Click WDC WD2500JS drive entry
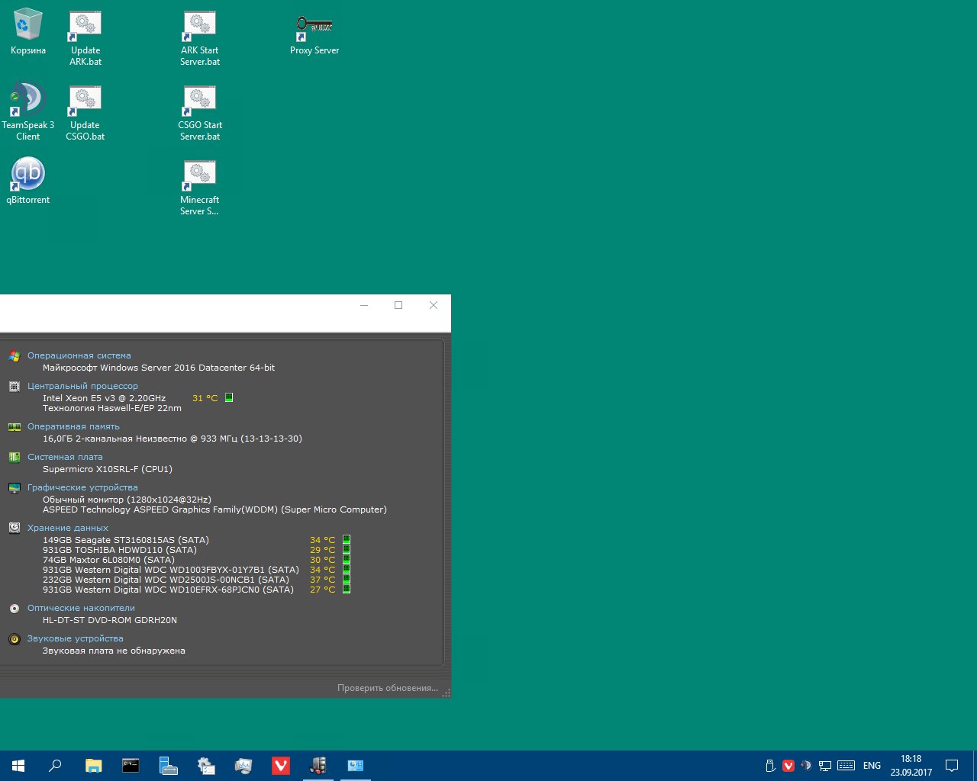Viewport: 977px width, 781px height. (166, 580)
